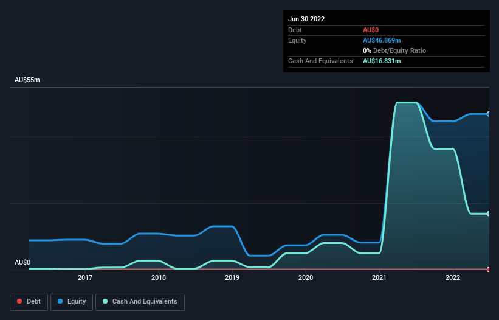The image size is (499, 320).
Task: Click the 2021 x-axis label
Action: tap(379, 277)
